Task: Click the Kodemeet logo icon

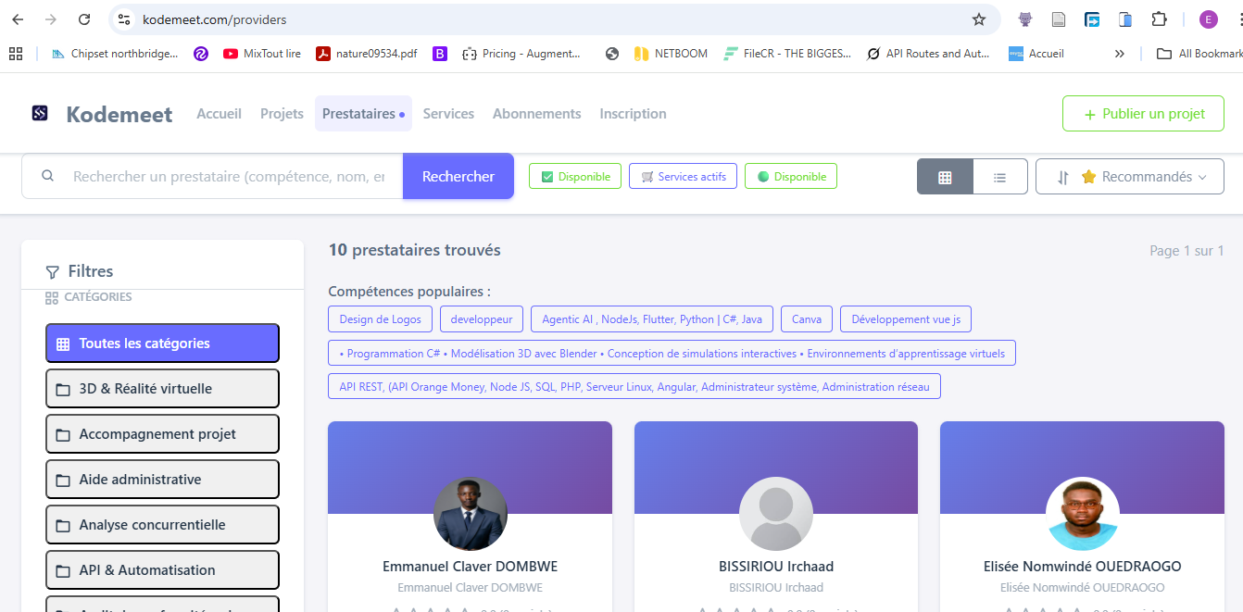Action: pyautogui.click(x=40, y=113)
